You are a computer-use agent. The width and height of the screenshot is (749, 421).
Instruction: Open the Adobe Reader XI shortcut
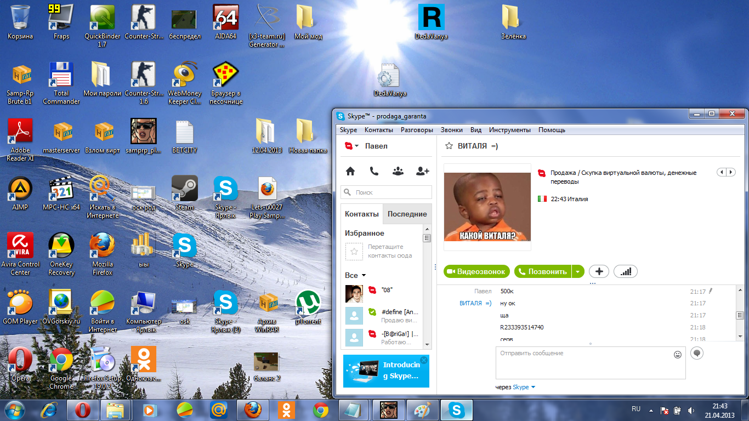20,140
